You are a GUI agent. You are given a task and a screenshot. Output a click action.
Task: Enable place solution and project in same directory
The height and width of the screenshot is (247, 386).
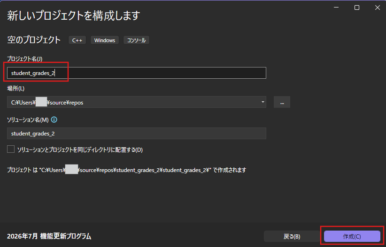pyautogui.click(x=11, y=149)
